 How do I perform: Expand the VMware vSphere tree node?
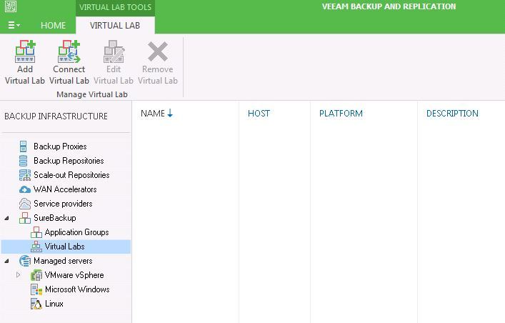tap(18, 275)
